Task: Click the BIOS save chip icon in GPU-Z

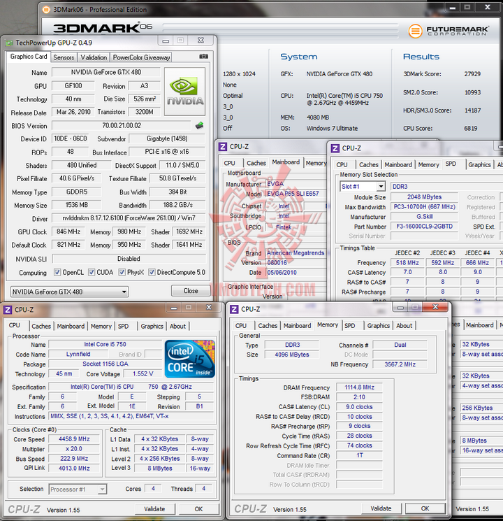Action: (199, 125)
